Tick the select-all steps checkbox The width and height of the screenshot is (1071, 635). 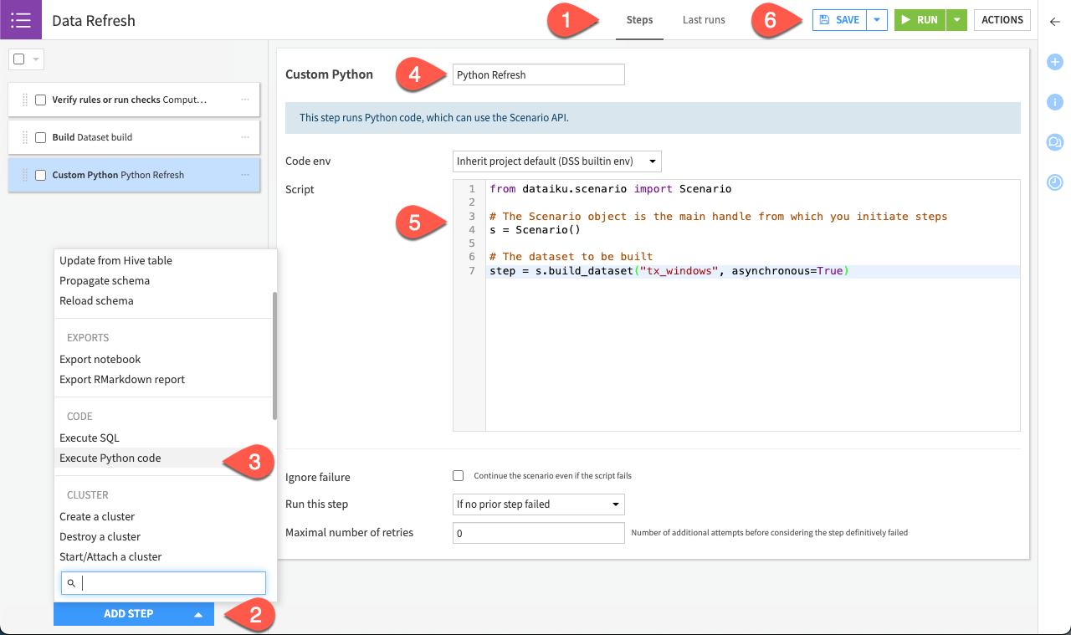pos(19,59)
